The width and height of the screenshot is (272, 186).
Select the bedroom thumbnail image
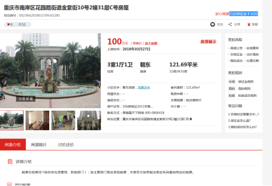(37, 120)
